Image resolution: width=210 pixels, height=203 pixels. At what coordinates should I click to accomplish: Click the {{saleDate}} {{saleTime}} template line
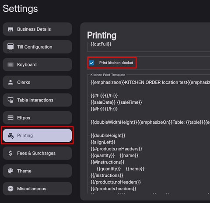pyautogui.click(x=116, y=102)
